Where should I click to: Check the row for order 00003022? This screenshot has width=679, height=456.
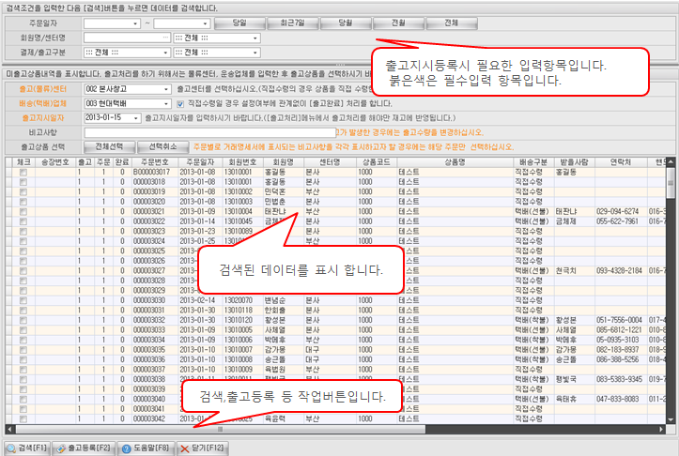click(x=23, y=221)
